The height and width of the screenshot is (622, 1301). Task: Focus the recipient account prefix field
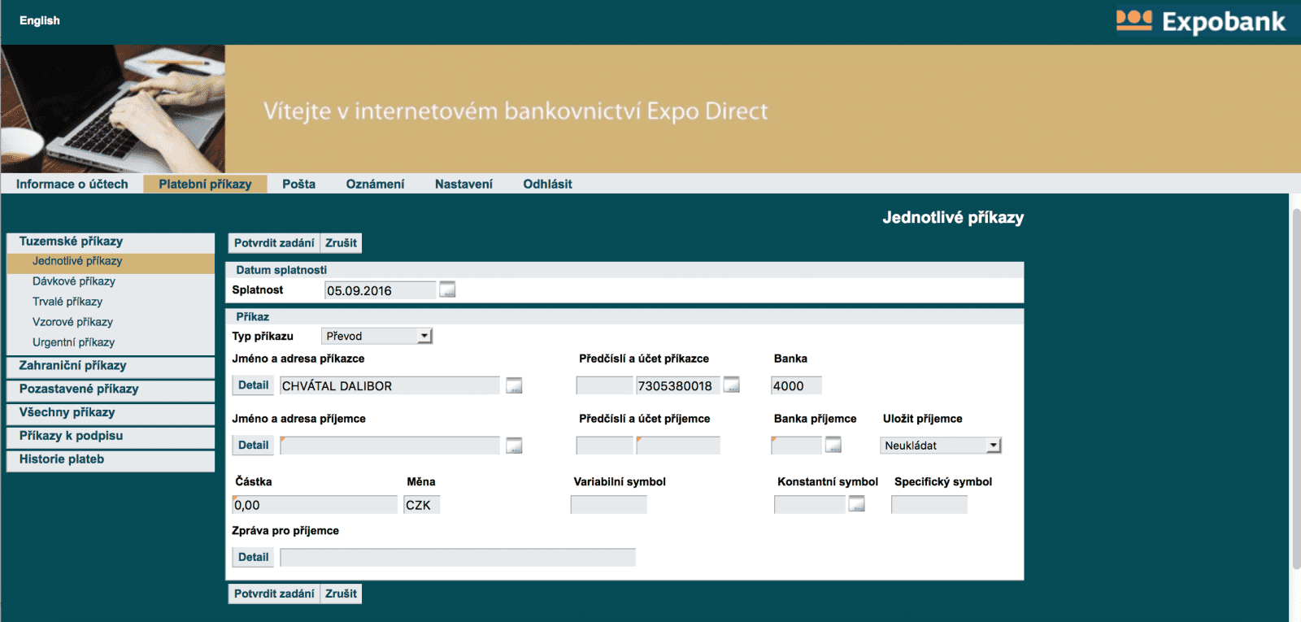pos(604,445)
